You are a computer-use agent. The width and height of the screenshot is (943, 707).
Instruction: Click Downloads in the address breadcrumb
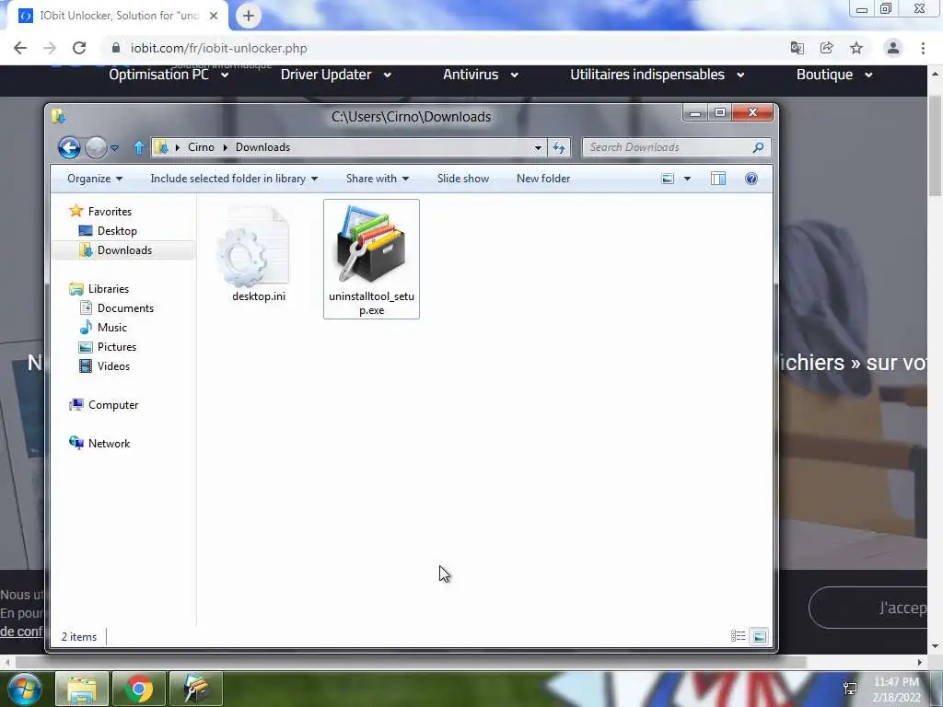coord(262,147)
